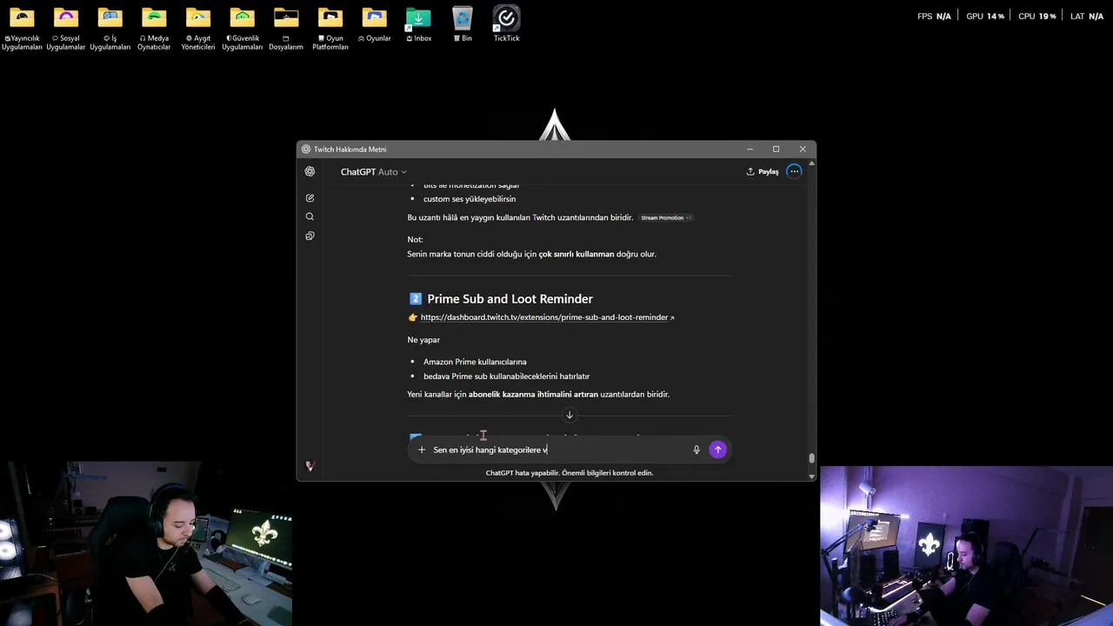Click the Paylaş share button

pos(763,172)
